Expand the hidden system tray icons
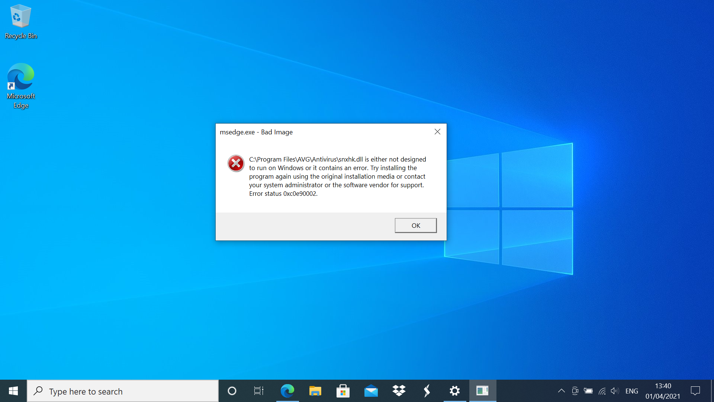The width and height of the screenshot is (714, 402). tap(561, 391)
